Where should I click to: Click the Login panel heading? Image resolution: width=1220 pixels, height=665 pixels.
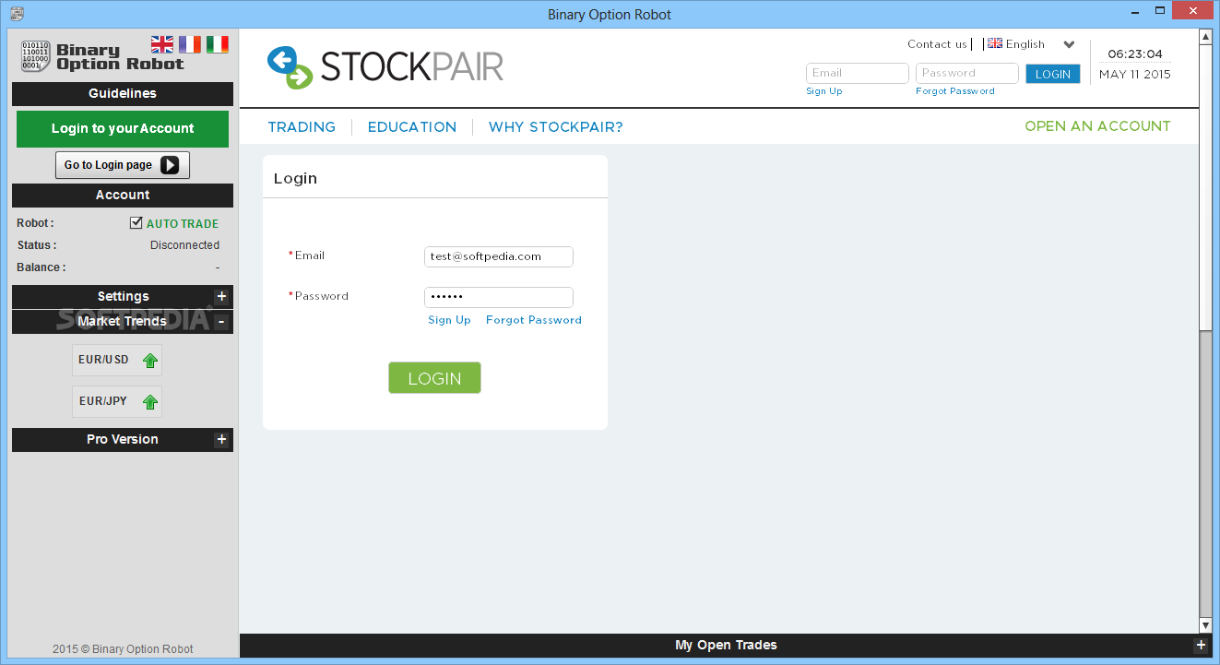(295, 178)
